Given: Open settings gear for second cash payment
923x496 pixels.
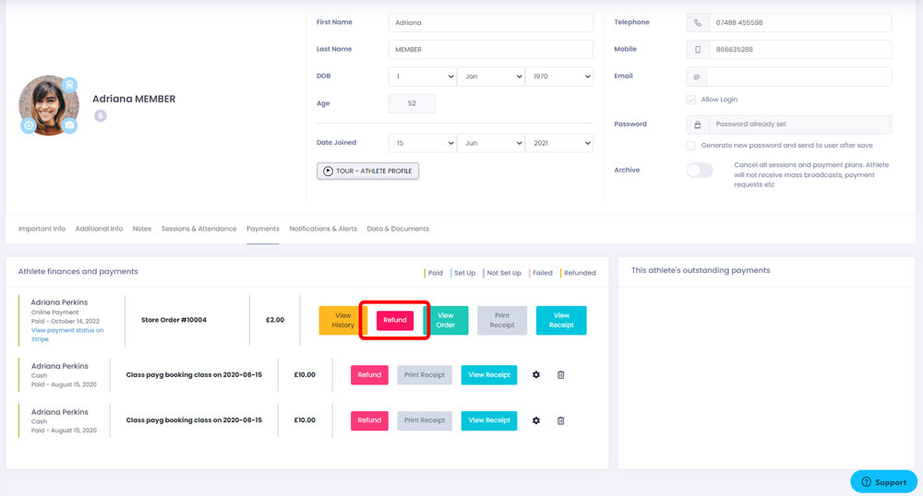Looking at the screenshot, I should coord(536,420).
